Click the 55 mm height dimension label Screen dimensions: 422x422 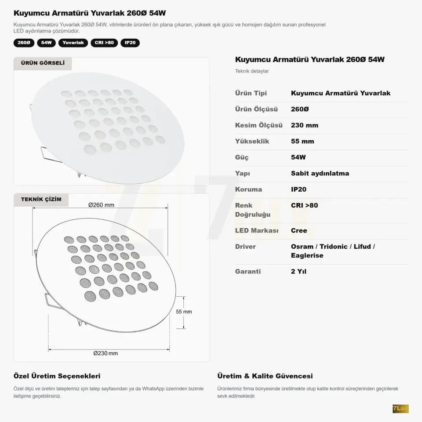(184, 312)
